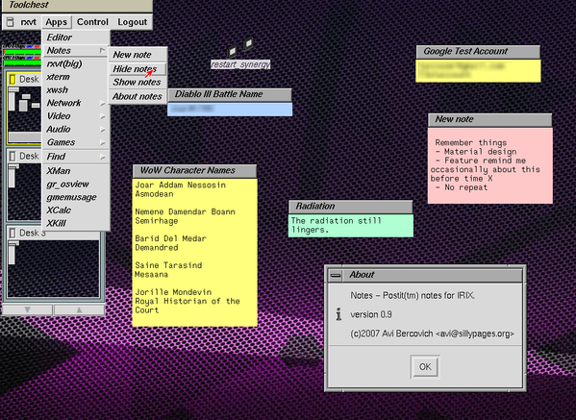This screenshot has width=576, height=420.
Task: Open the Apps menu in Toolchest
Action: (x=56, y=22)
